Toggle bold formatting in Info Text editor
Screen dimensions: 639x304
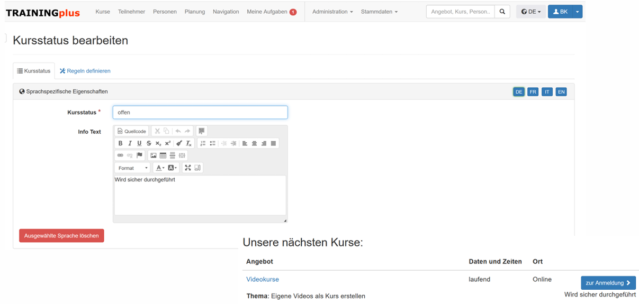coord(120,143)
